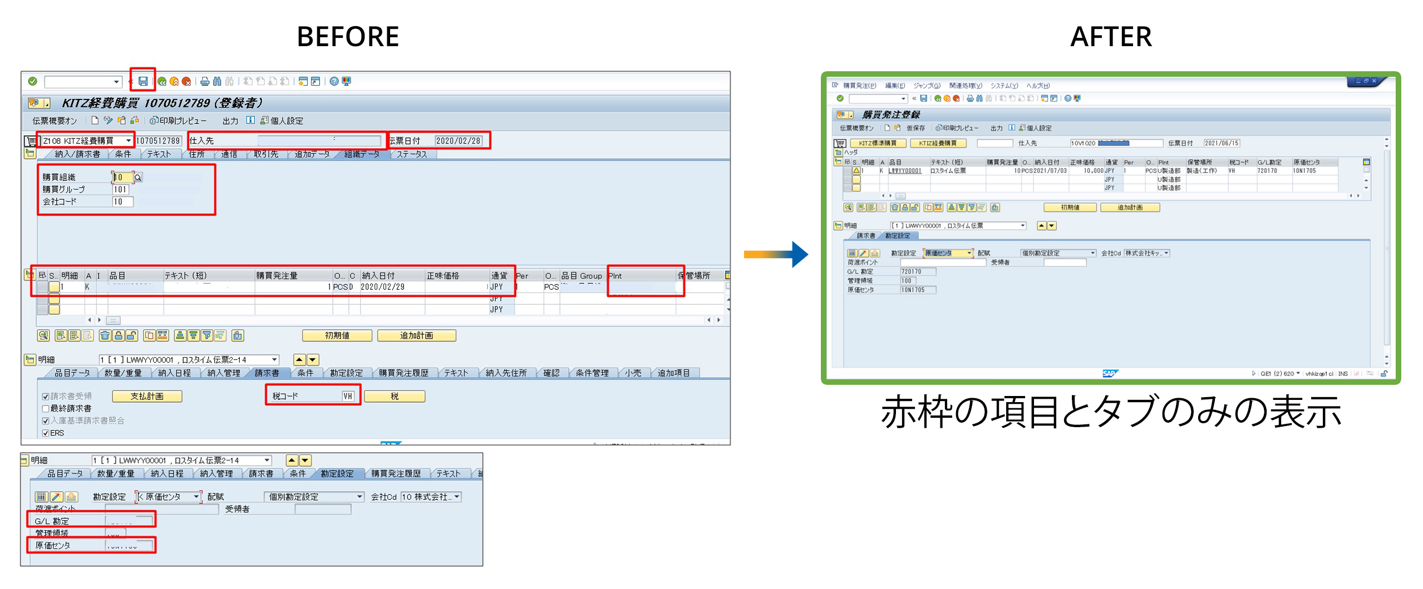The width and height of the screenshot is (1423, 589).
Task: Click the 支払計画 button
Action: (147, 397)
